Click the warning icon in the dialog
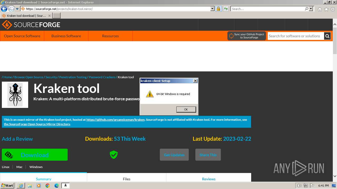Viewport: 337px width, 189px height. click(150, 94)
